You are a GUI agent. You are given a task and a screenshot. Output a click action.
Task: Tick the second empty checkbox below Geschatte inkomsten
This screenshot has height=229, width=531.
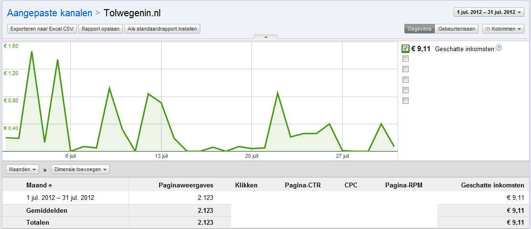[x=405, y=69]
